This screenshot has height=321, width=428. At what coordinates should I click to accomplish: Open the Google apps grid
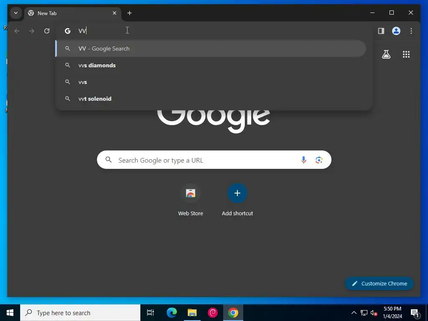(406, 54)
